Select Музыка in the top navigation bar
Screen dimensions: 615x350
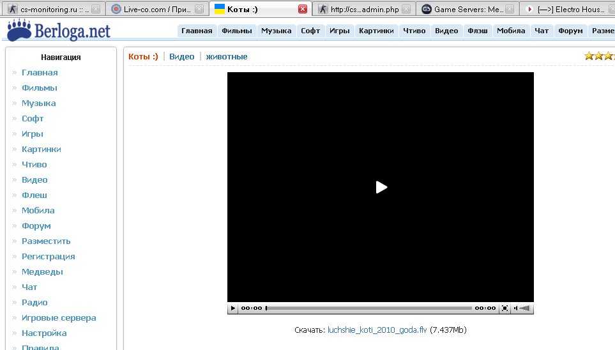click(276, 31)
